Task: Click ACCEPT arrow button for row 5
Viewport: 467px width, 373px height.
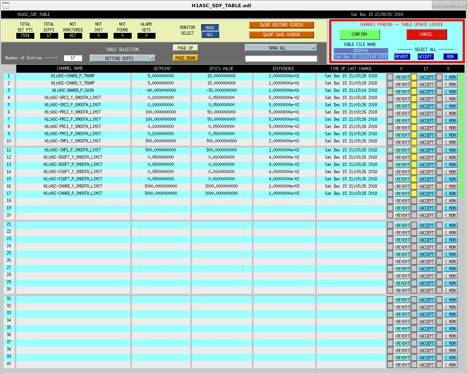Action: click(426, 106)
